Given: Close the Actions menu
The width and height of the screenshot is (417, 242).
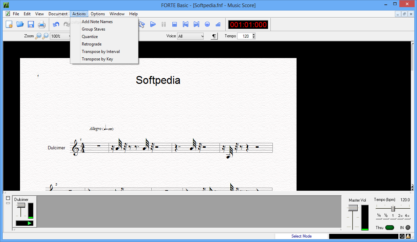Looking at the screenshot, I should coord(79,14).
